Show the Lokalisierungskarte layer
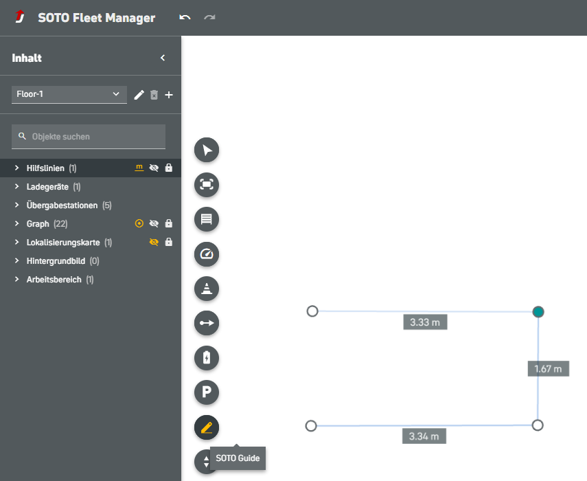 click(154, 242)
